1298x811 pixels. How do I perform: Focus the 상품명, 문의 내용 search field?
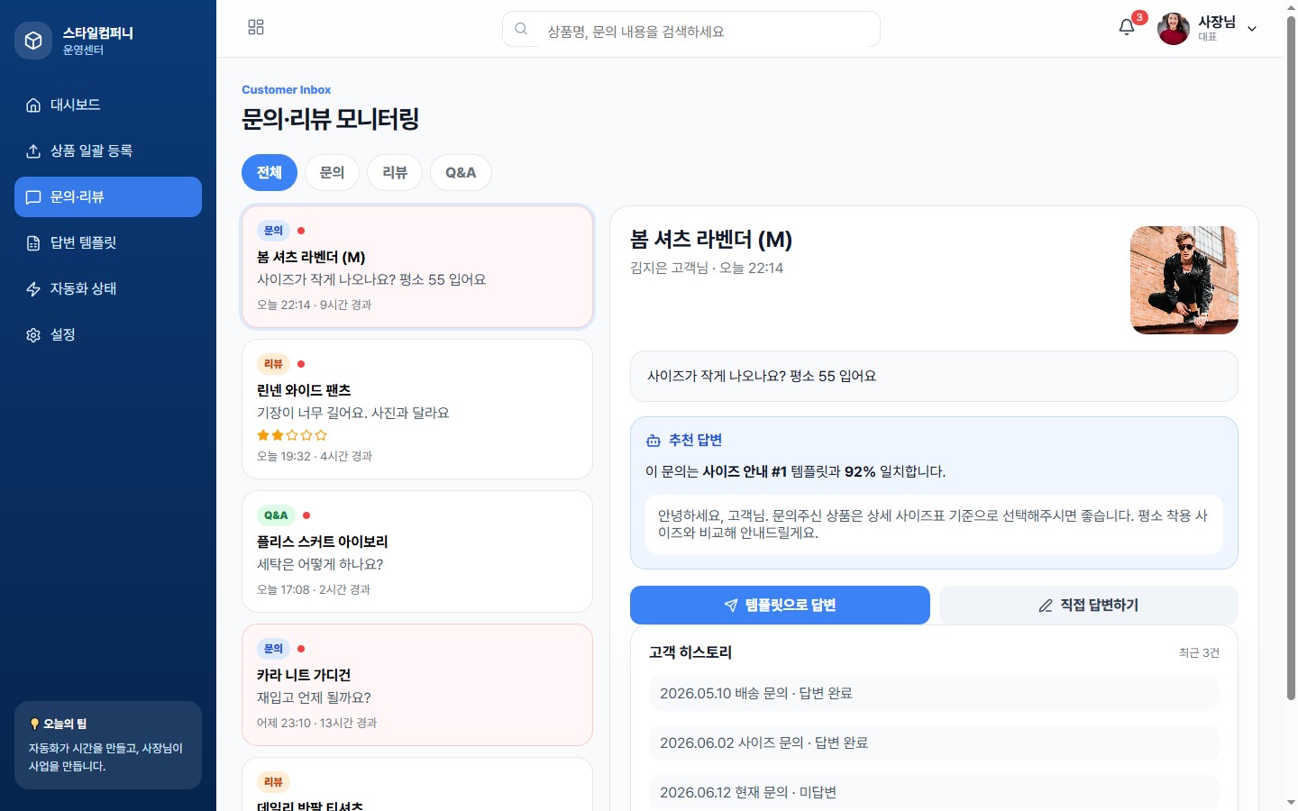point(691,29)
